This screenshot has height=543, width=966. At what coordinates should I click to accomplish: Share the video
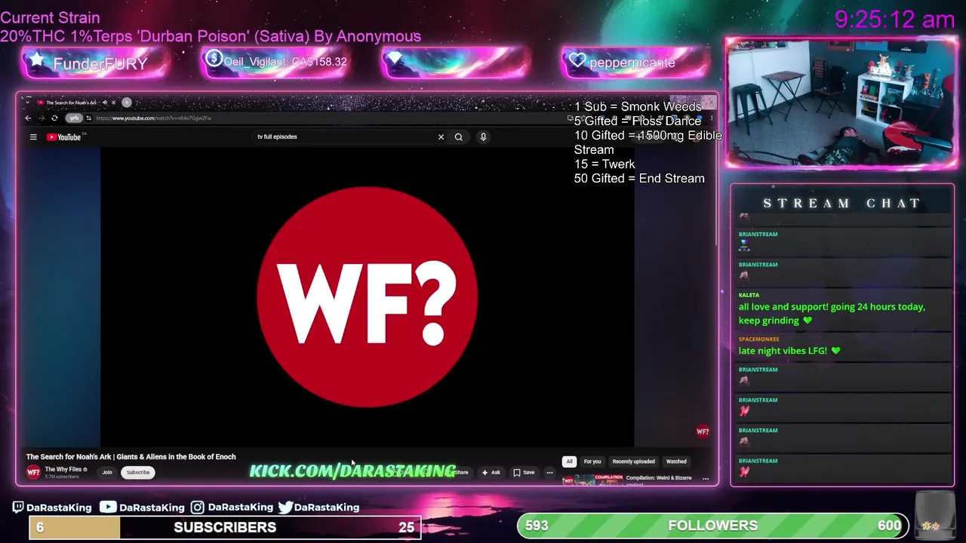pyautogui.click(x=461, y=472)
